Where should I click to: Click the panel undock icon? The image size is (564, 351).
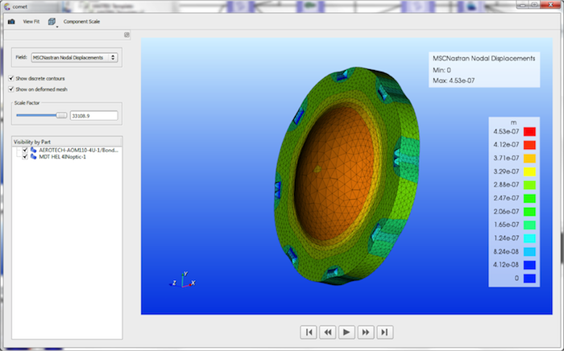point(126,35)
